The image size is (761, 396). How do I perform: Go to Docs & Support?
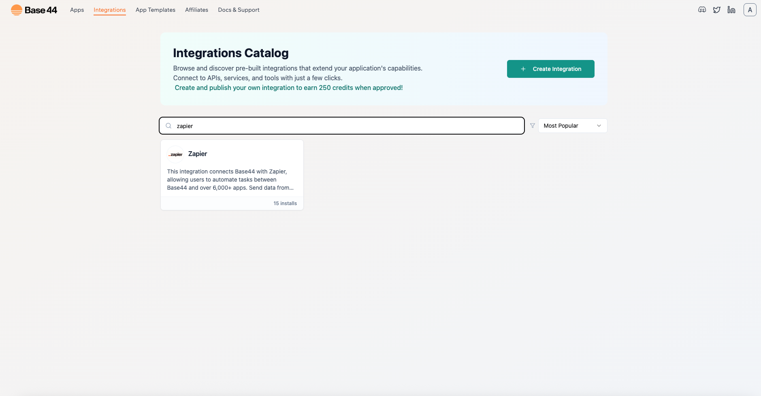click(238, 9)
